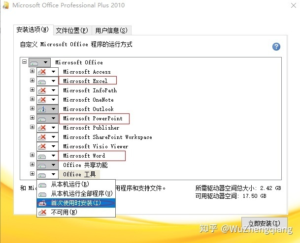
Task: Switch to the 安装选项(N) tab
Action: (x=33, y=29)
